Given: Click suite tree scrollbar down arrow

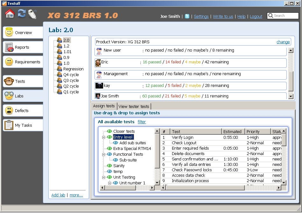Looking at the screenshot, I should pyautogui.click(x=157, y=182).
